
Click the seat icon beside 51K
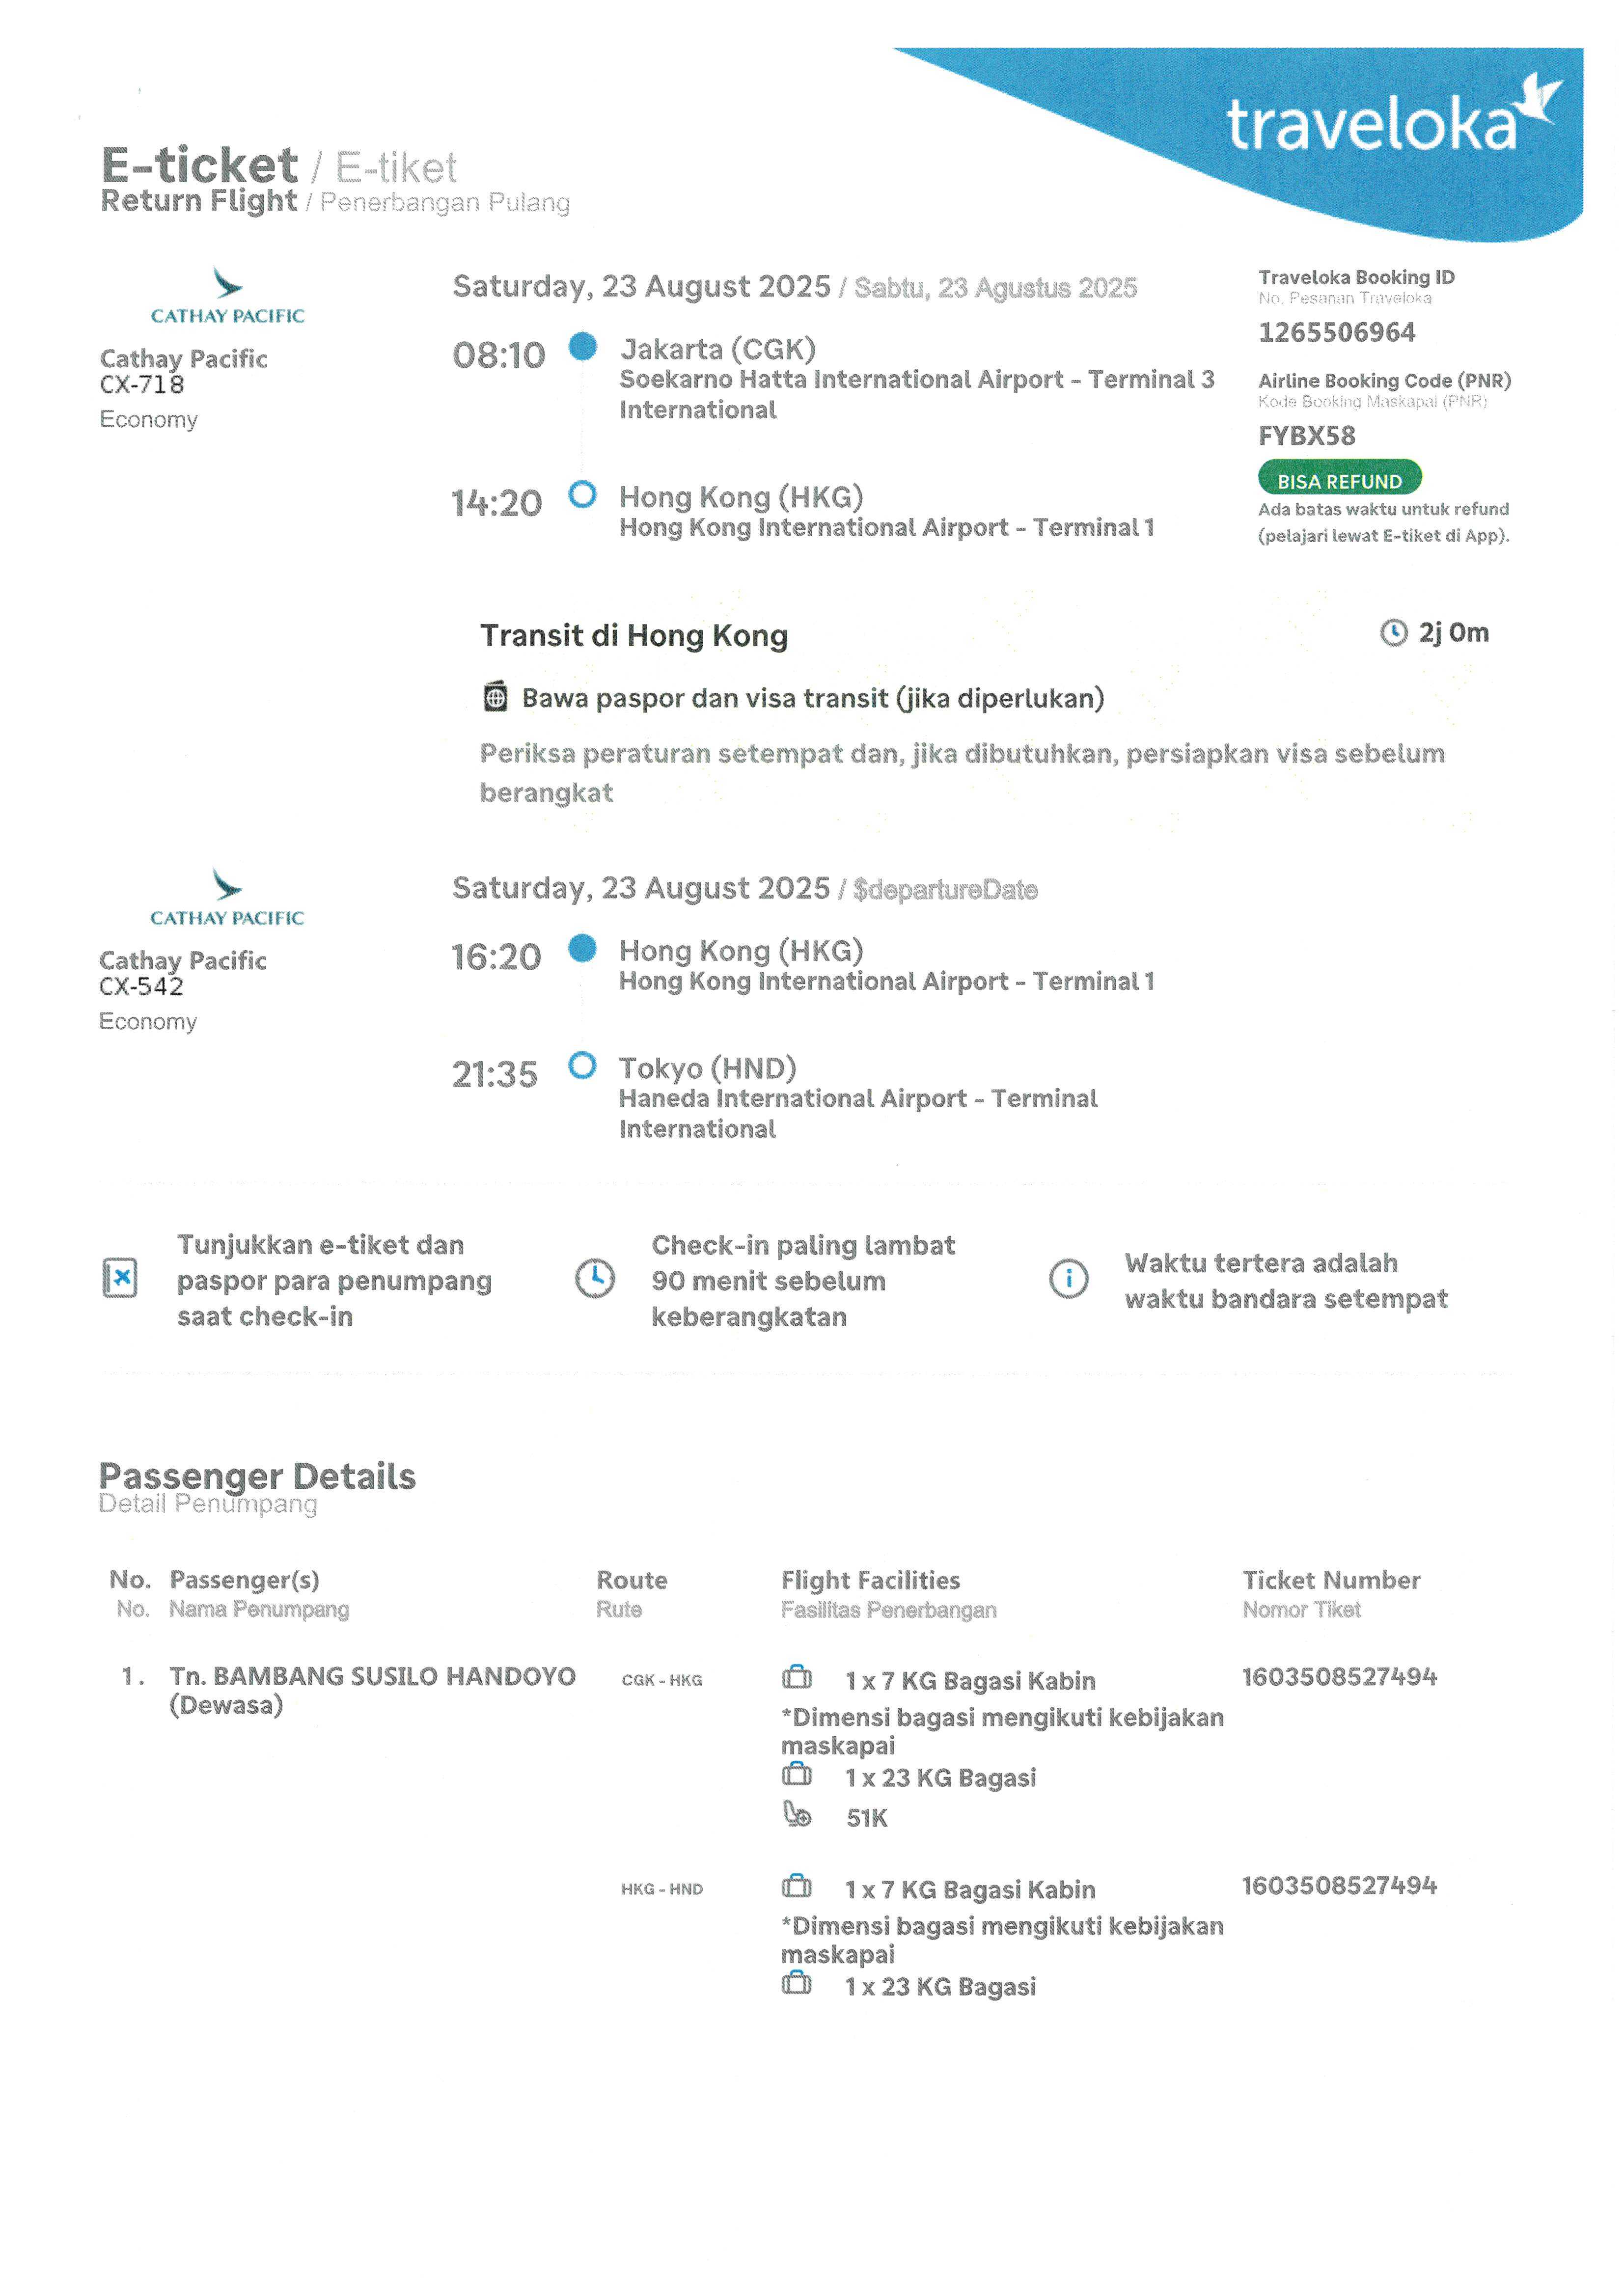coord(797,1815)
